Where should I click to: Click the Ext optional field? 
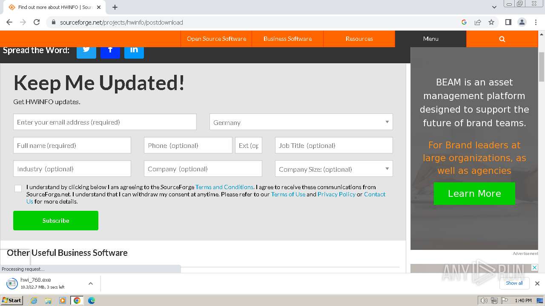[x=249, y=145]
